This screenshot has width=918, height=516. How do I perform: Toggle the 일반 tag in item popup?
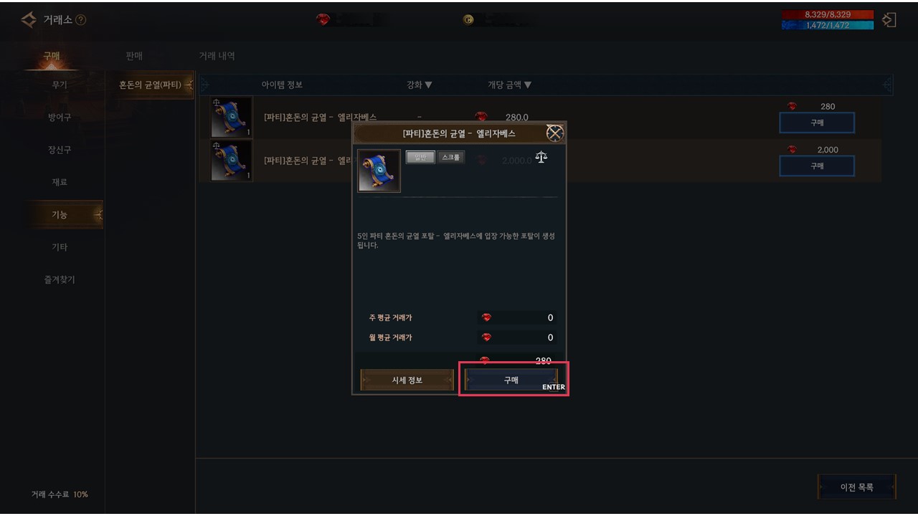[420, 157]
